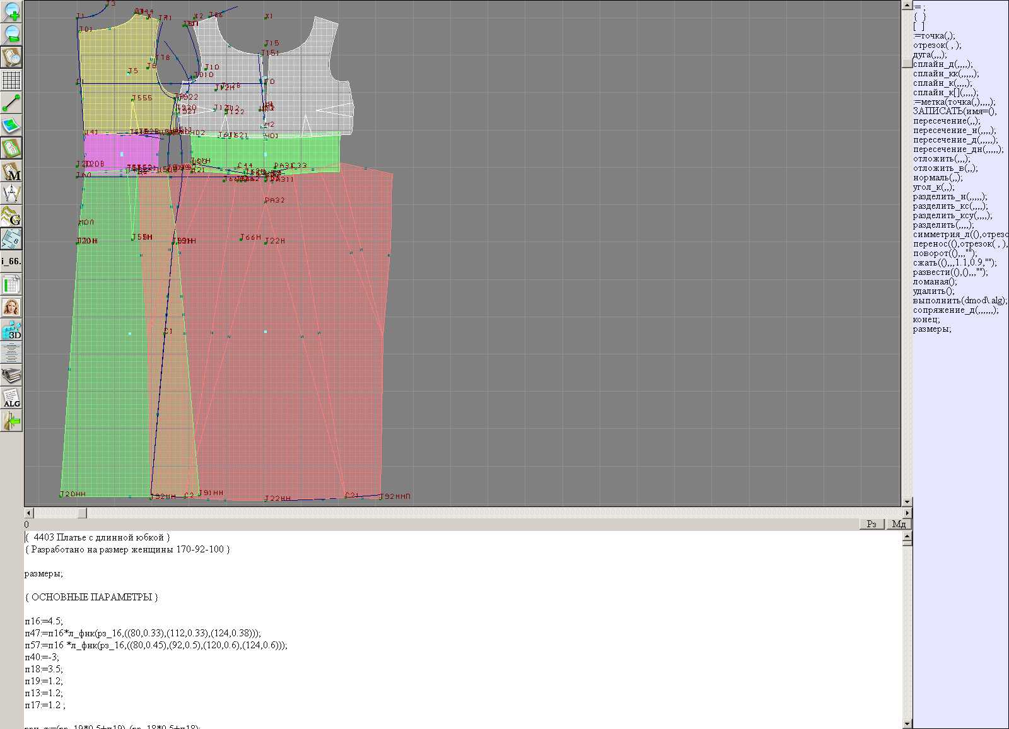Open the compass measuring tool

11,194
